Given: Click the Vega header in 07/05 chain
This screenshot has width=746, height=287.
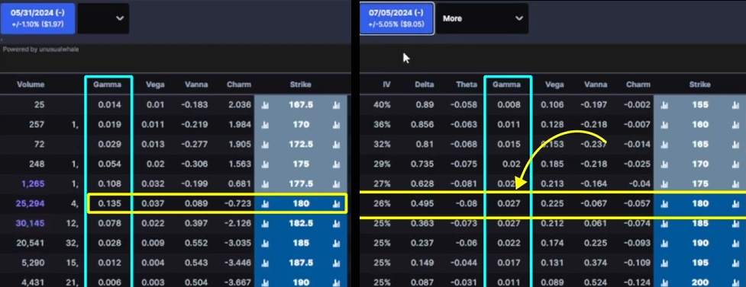Looking at the screenshot, I should (554, 85).
